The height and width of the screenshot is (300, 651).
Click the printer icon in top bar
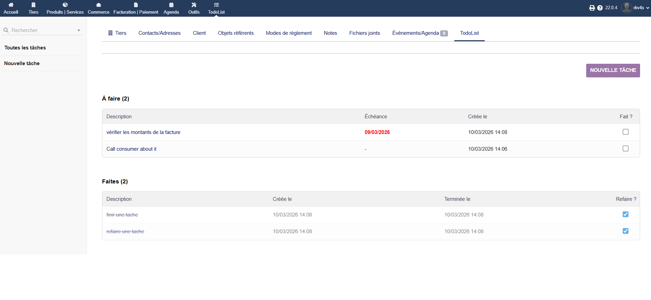[592, 8]
